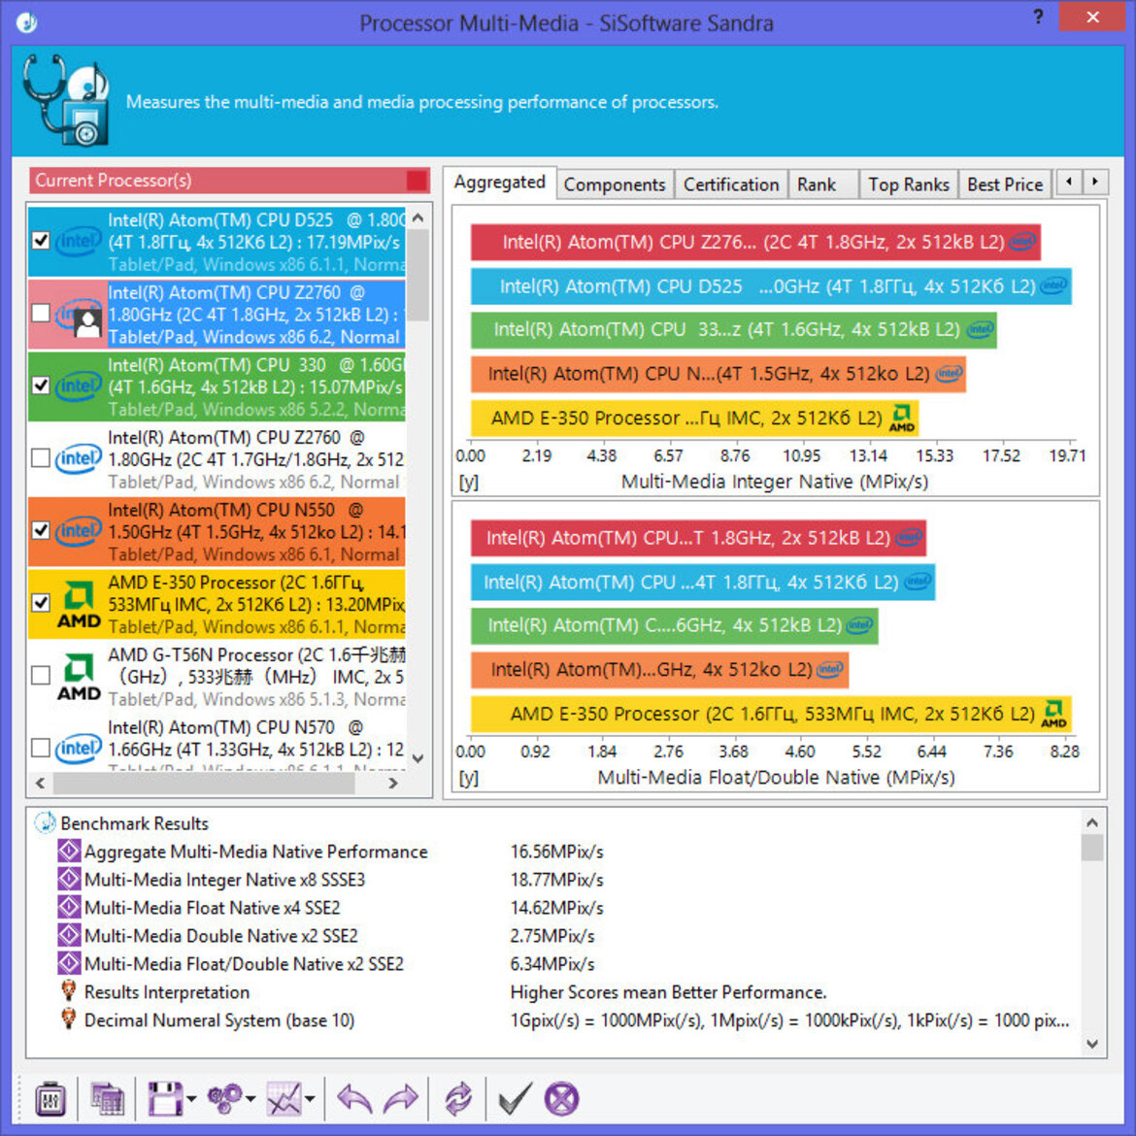1136x1136 pixels.
Task: Click the processor list scroll-left arrow
Action: coord(40,784)
